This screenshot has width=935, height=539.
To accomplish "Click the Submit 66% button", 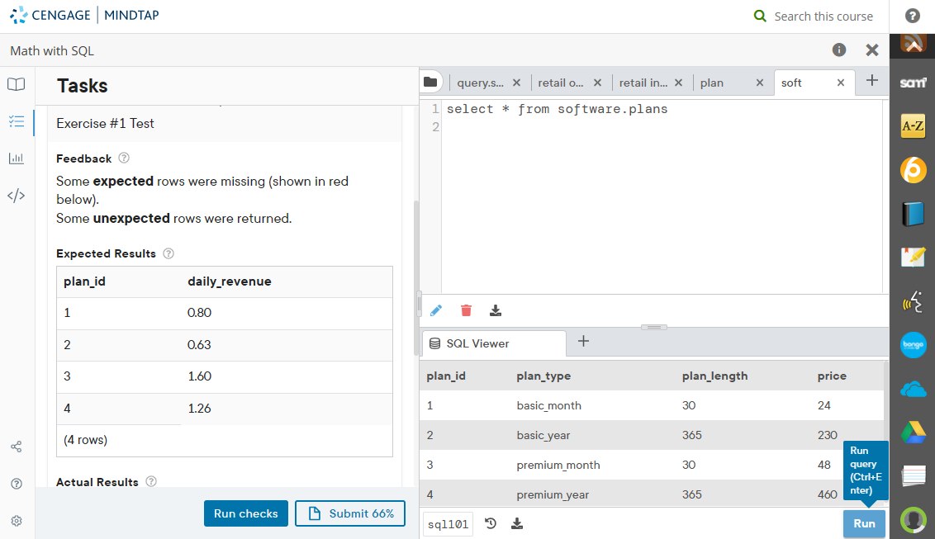I will click(x=350, y=513).
